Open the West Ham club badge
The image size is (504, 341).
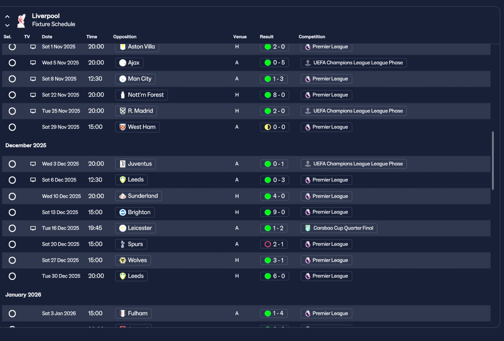point(123,127)
